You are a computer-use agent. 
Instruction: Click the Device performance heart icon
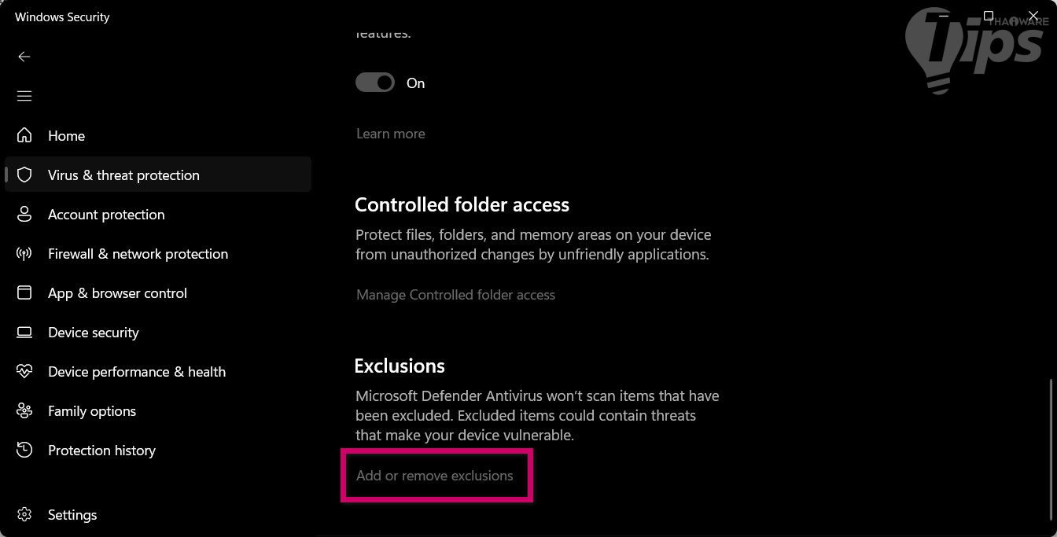click(24, 371)
